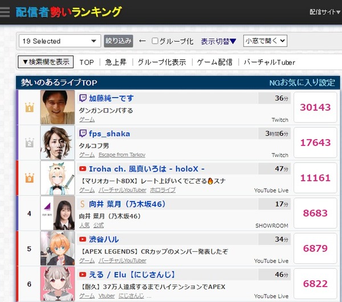Open the ゲーム配信 tab

click(x=215, y=62)
